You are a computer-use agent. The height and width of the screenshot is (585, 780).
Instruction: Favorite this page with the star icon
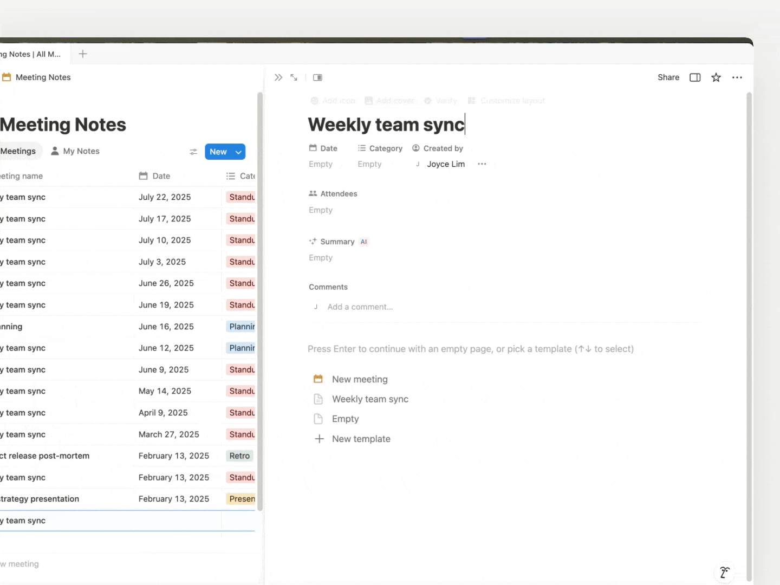pyautogui.click(x=716, y=77)
